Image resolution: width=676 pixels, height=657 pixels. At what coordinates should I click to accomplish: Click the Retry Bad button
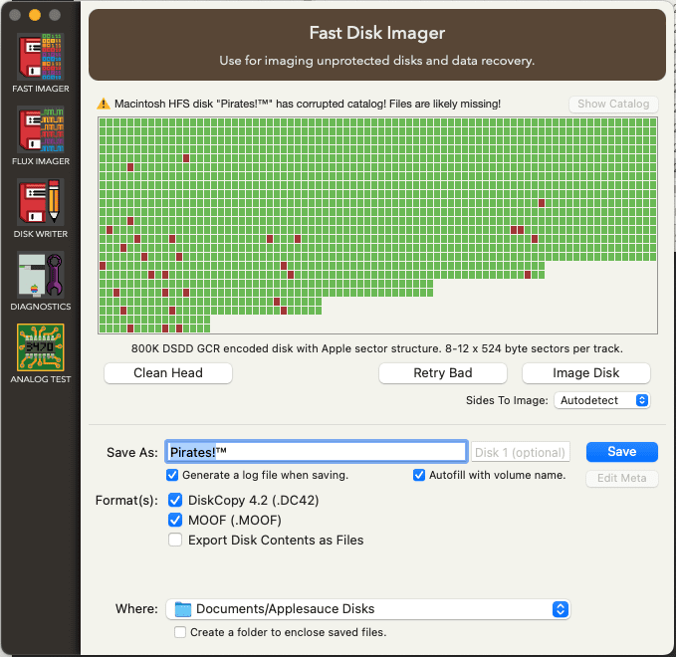tap(442, 373)
